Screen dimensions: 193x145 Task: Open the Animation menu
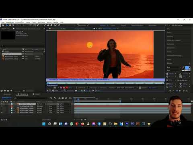(x=41, y=22)
